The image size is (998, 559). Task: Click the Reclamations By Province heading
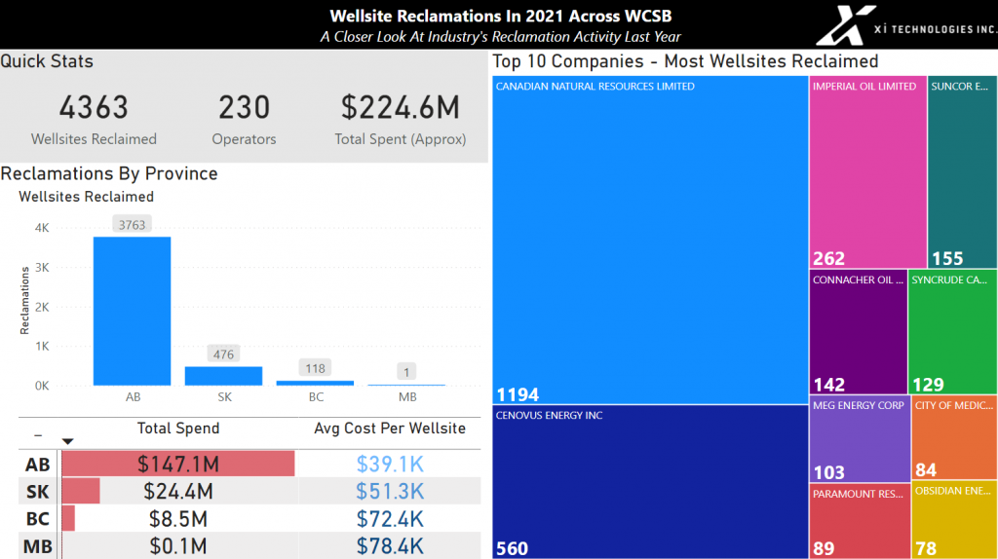[109, 173]
